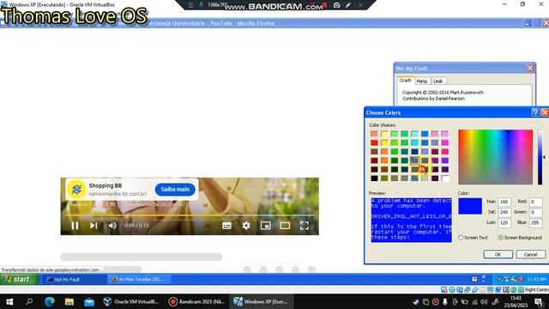Choose the white swatch in Color choices
This screenshot has width=549, height=309.
[445, 179]
